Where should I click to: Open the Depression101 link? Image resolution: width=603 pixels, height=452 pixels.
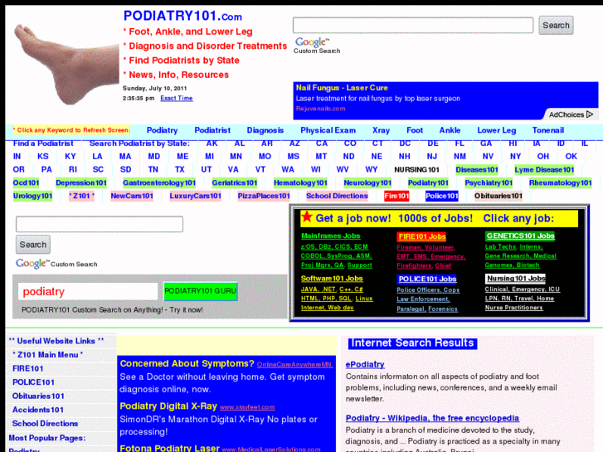pyautogui.click(x=81, y=182)
